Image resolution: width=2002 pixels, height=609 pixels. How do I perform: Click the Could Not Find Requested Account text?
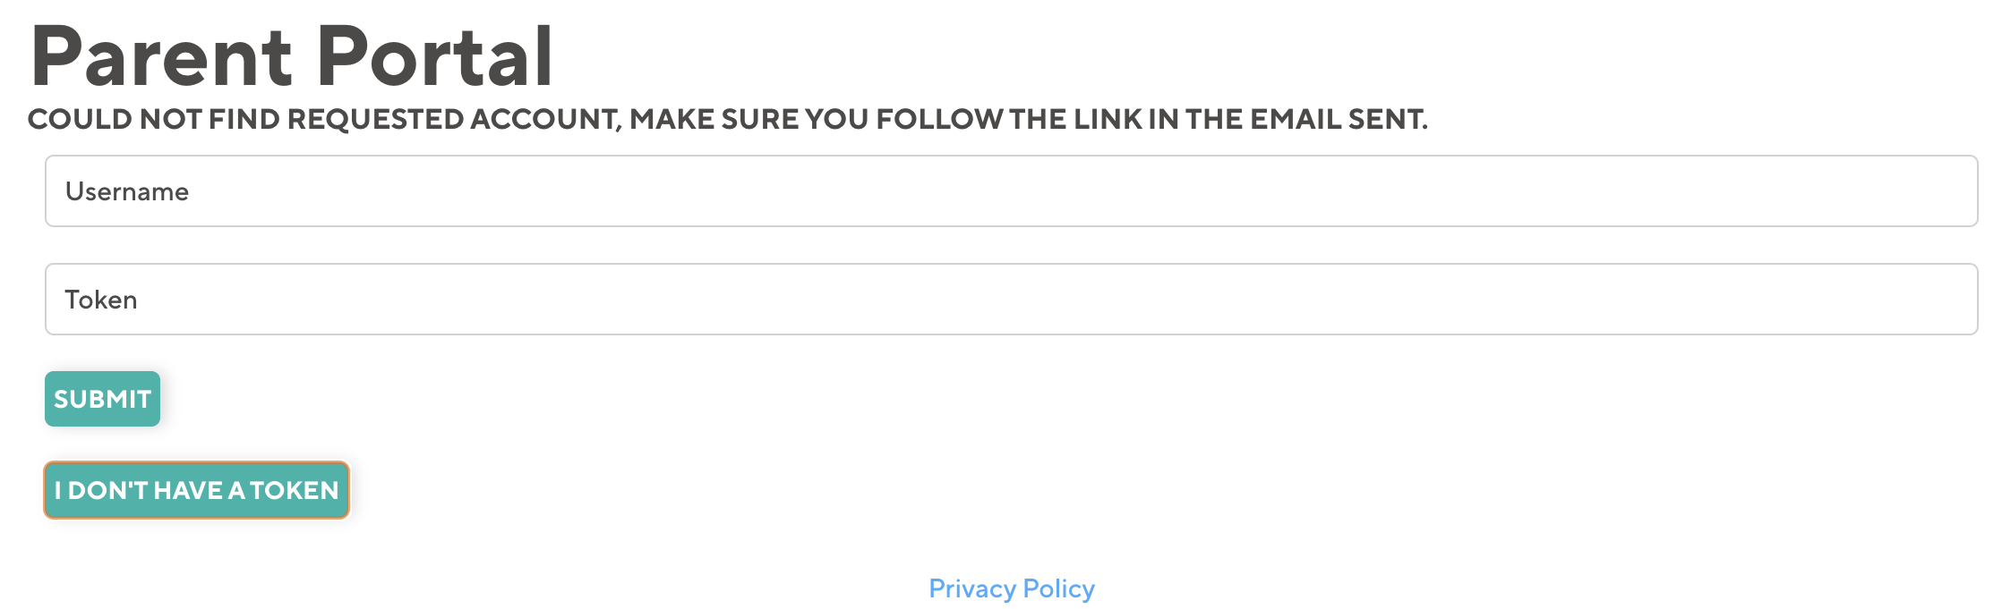pyautogui.click(x=727, y=119)
